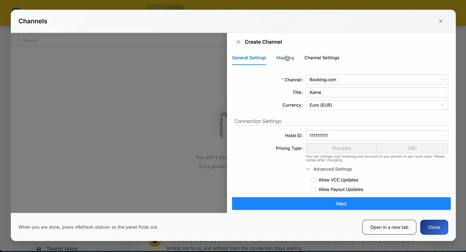This screenshot has width=466, height=252.
Task: Select OBP pricing type
Action: (412, 148)
